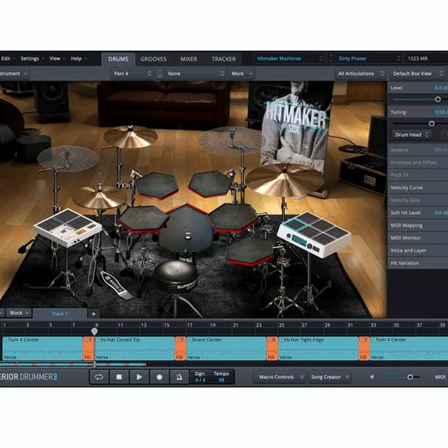
Task: Select the upper-left hexagonal tom pad
Action: click(157, 185)
